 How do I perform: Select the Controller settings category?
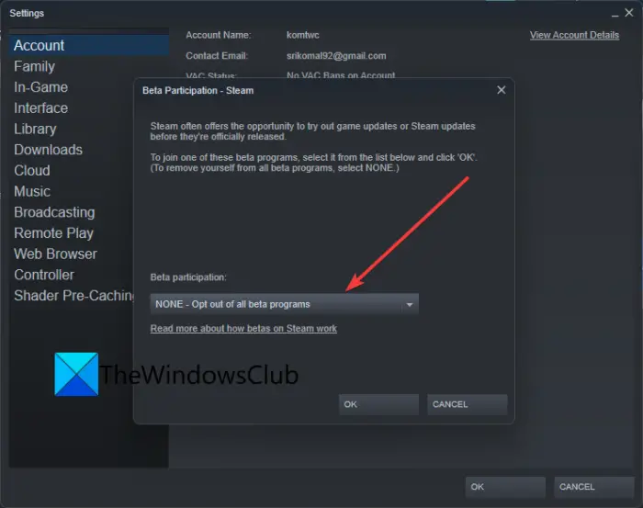pos(44,275)
